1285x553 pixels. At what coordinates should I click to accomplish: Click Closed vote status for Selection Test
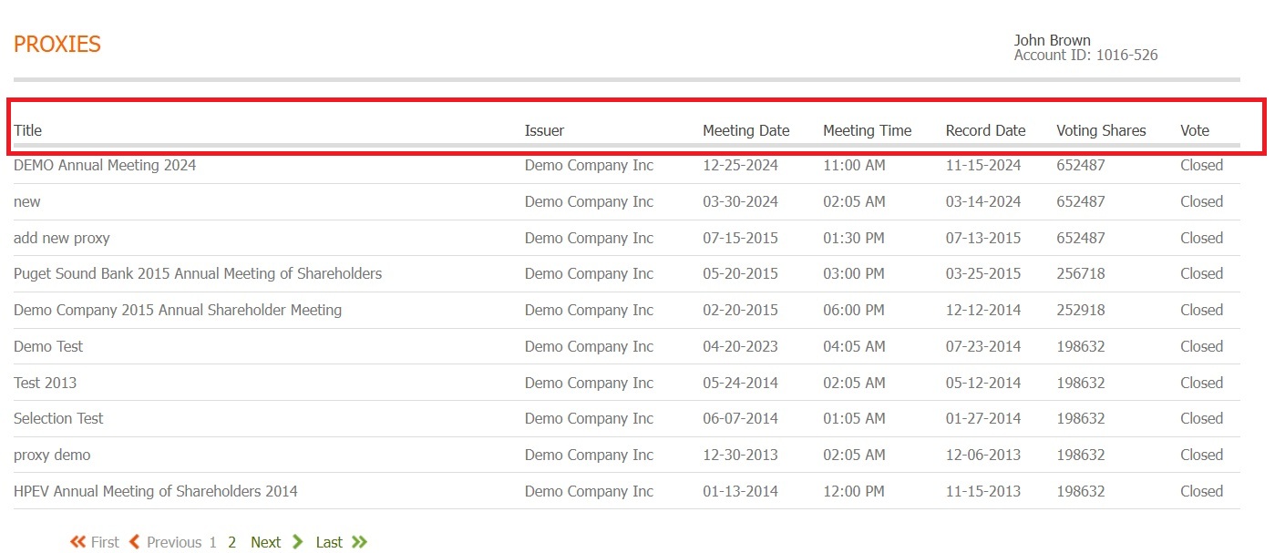pos(1201,418)
